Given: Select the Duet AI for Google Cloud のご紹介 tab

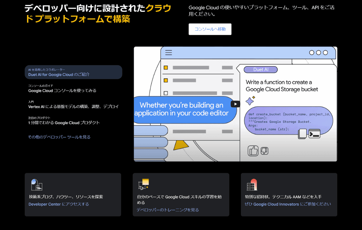Looking at the screenshot, I should [x=73, y=72].
